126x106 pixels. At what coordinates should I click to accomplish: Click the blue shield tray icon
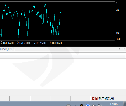(x=88, y=105)
